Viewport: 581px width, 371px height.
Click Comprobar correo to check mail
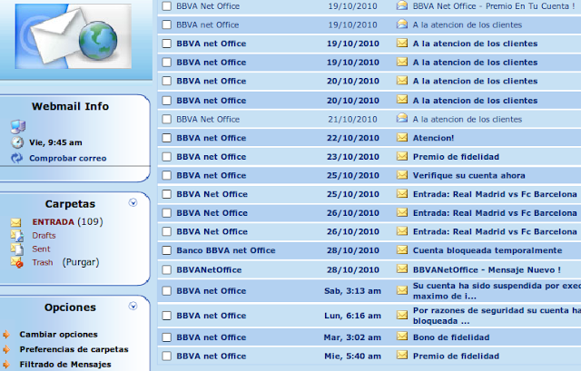(68, 159)
